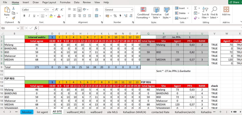242x115 pixels.
Task: Open Find & Select menu
Action: 214,13
